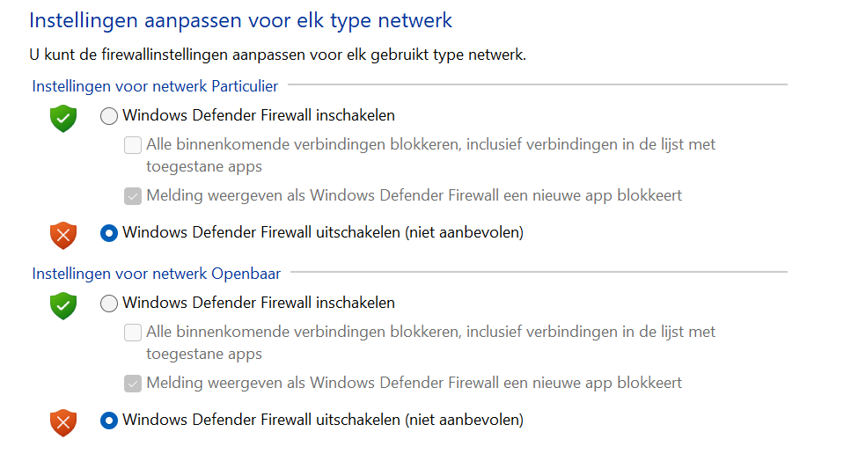Toggle the 'Melding weergeven' checkbox under Openbaar
Image resolution: width=851 pixels, height=461 pixels.
point(133,384)
